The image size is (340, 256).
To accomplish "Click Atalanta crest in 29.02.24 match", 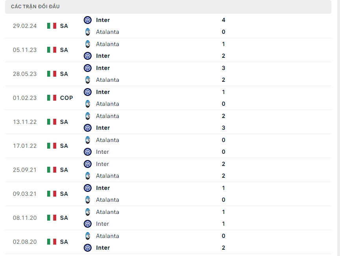I will pos(88,32).
